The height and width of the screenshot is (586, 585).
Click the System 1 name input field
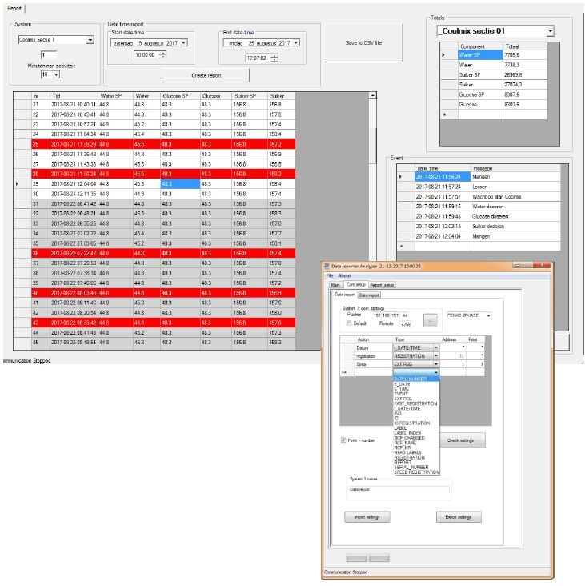click(x=399, y=489)
